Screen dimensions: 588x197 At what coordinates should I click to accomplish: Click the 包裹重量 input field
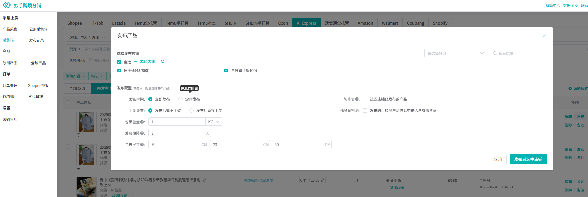point(177,122)
